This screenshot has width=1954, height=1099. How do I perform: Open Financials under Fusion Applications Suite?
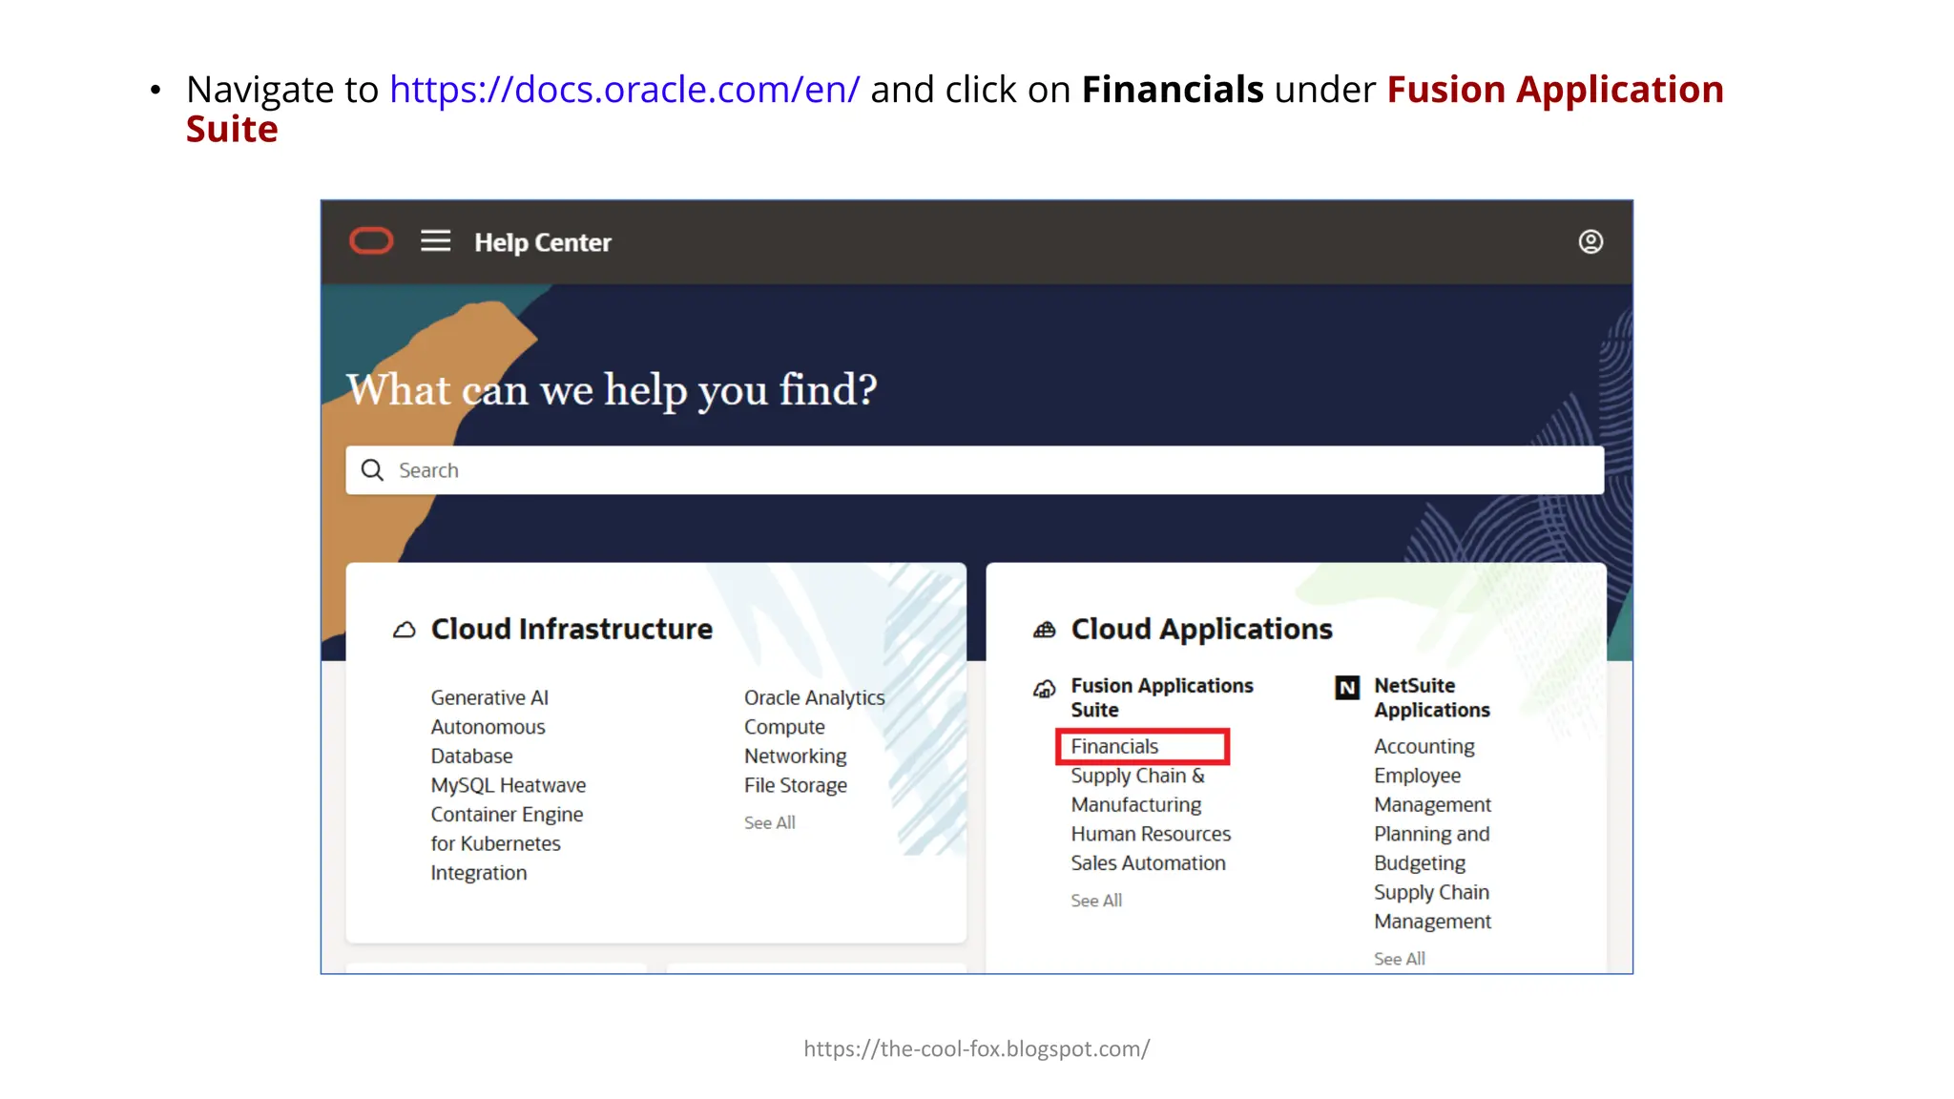point(1114,746)
